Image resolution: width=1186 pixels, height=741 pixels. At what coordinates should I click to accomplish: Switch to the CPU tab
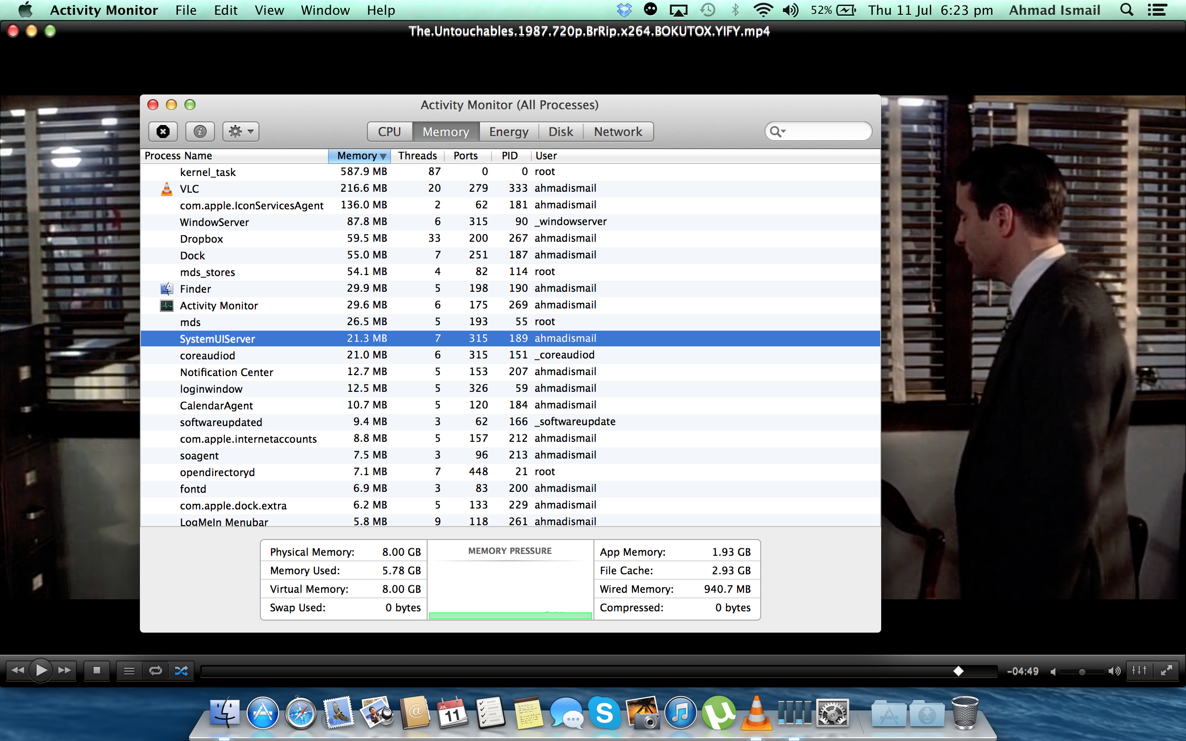(390, 132)
